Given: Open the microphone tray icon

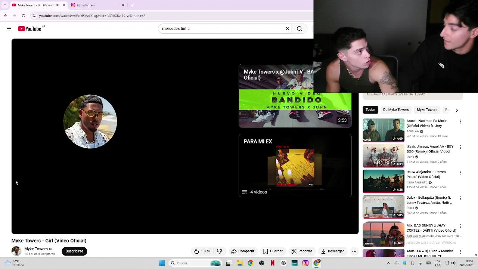Looking at the screenshot, I should point(420,263).
